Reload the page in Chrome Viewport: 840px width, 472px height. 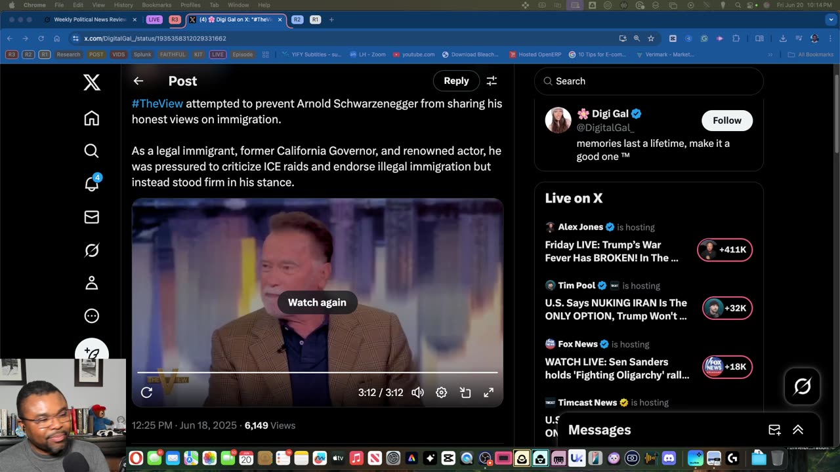click(x=41, y=39)
